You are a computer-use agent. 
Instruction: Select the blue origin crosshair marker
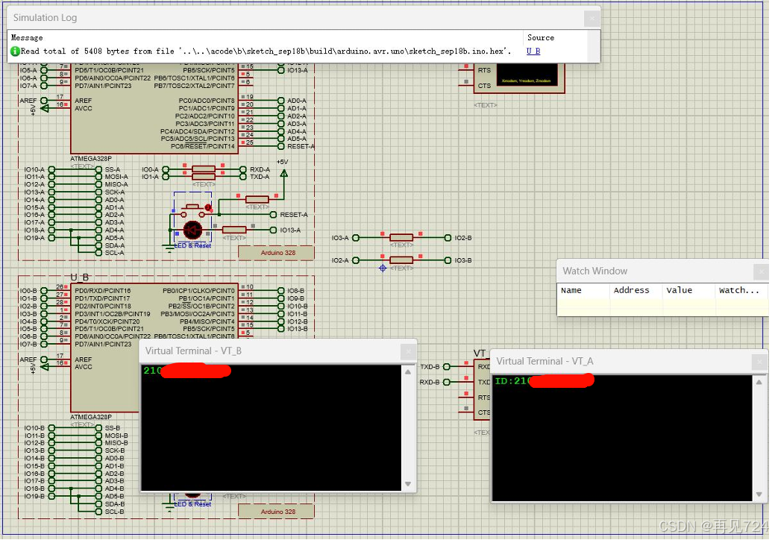383,269
